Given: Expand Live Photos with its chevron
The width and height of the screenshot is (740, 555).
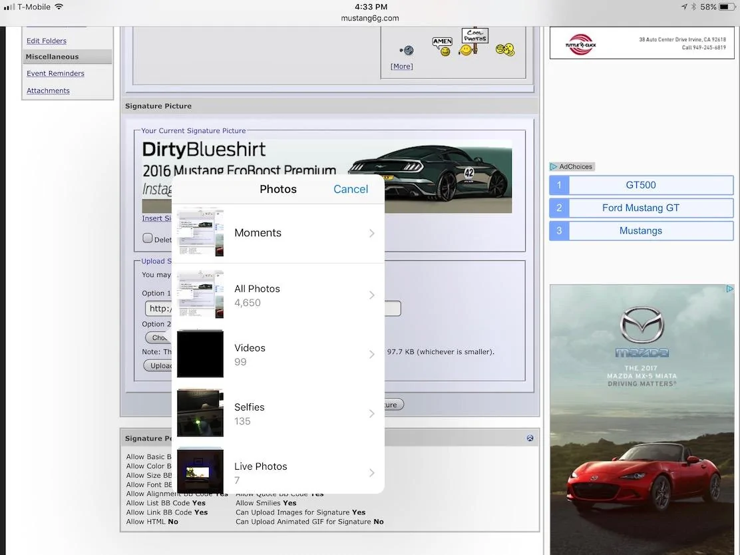Looking at the screenshot, I should (x=372, y=472).
